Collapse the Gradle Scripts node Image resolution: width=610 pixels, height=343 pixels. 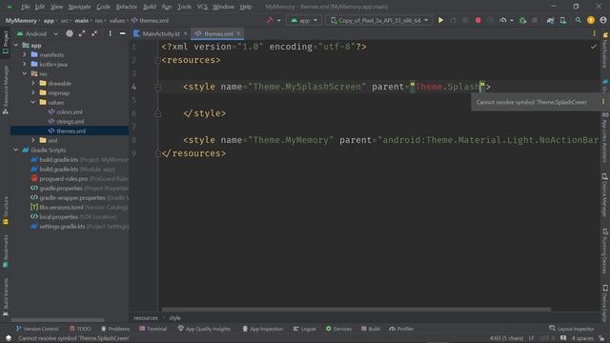coord(16,150)
